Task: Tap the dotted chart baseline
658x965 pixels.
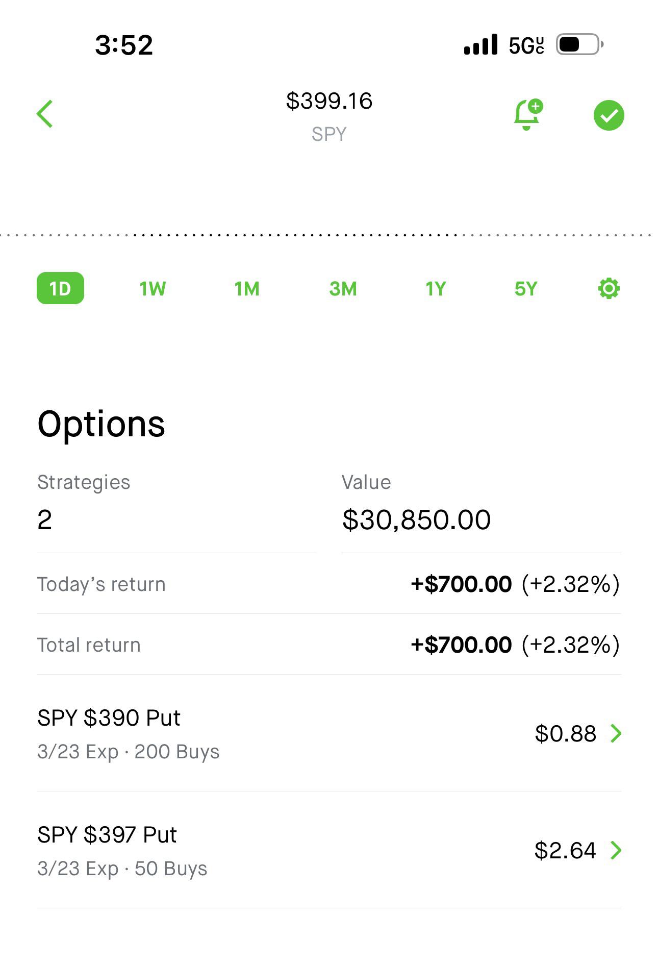Action: [x=329, y=235]
